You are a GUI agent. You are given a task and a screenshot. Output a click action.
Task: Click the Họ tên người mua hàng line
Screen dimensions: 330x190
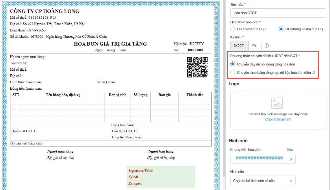click(x=28, y=57)
